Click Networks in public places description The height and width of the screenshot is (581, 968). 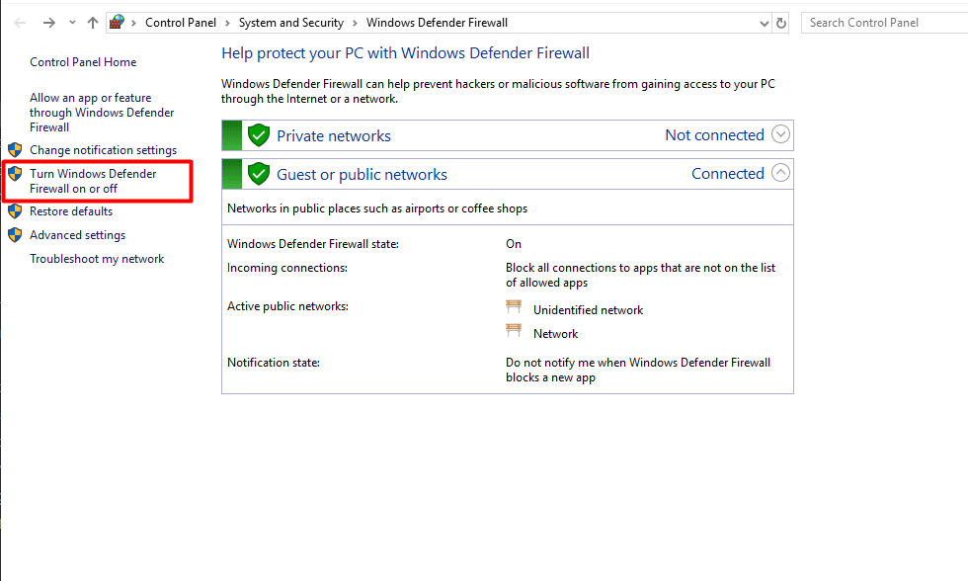(x=377, y=208)
